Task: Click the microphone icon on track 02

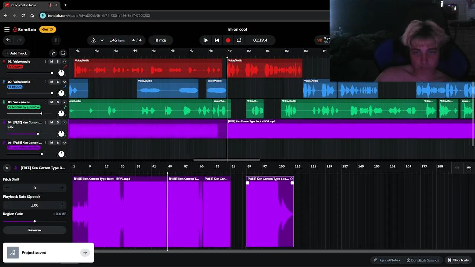Action: pos(4,82)
